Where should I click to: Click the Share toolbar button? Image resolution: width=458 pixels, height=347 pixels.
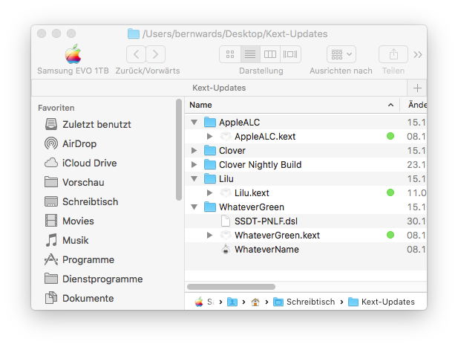393,54
